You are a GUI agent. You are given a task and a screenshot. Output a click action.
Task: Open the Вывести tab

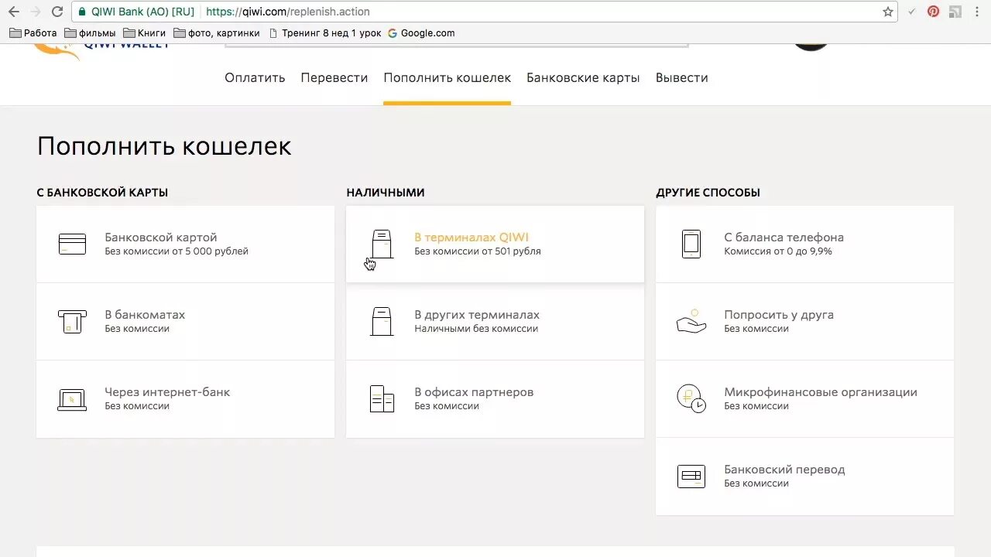(682, 77)
